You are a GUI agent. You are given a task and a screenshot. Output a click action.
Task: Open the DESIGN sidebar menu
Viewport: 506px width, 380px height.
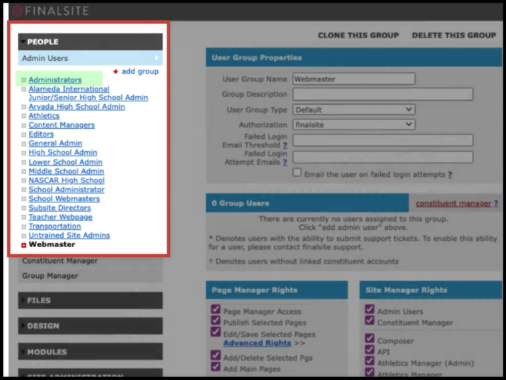point(90,326)
